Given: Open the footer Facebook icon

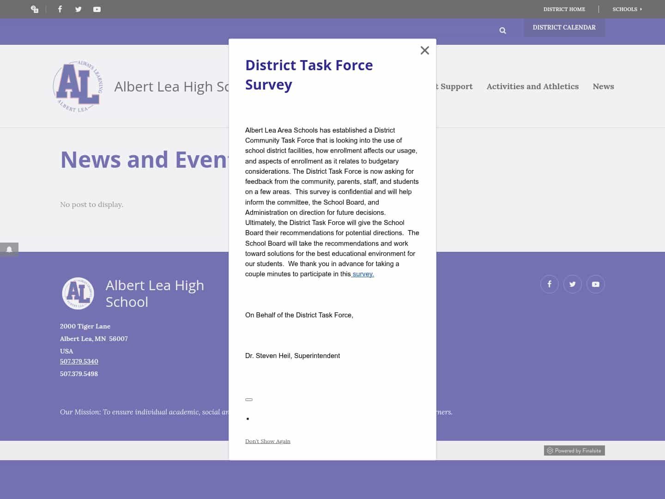Looking at the screenshot, I should 549,284.
